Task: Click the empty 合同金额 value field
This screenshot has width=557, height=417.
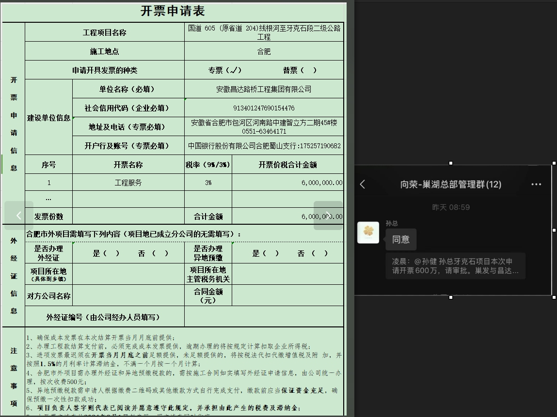Action: pyautogui.click(x=287, y=295)
